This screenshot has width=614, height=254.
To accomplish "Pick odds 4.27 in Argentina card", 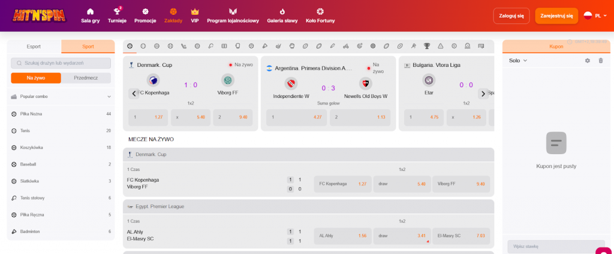I will click(296, 117).
